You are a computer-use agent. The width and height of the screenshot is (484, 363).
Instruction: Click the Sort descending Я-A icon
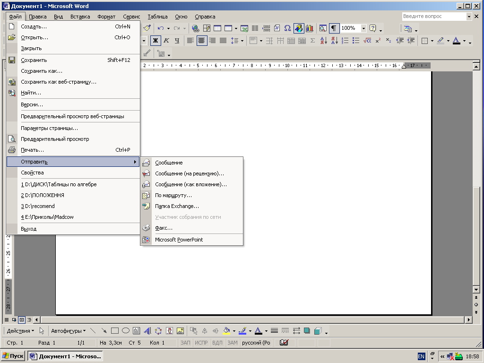click(x=334, y=41)
